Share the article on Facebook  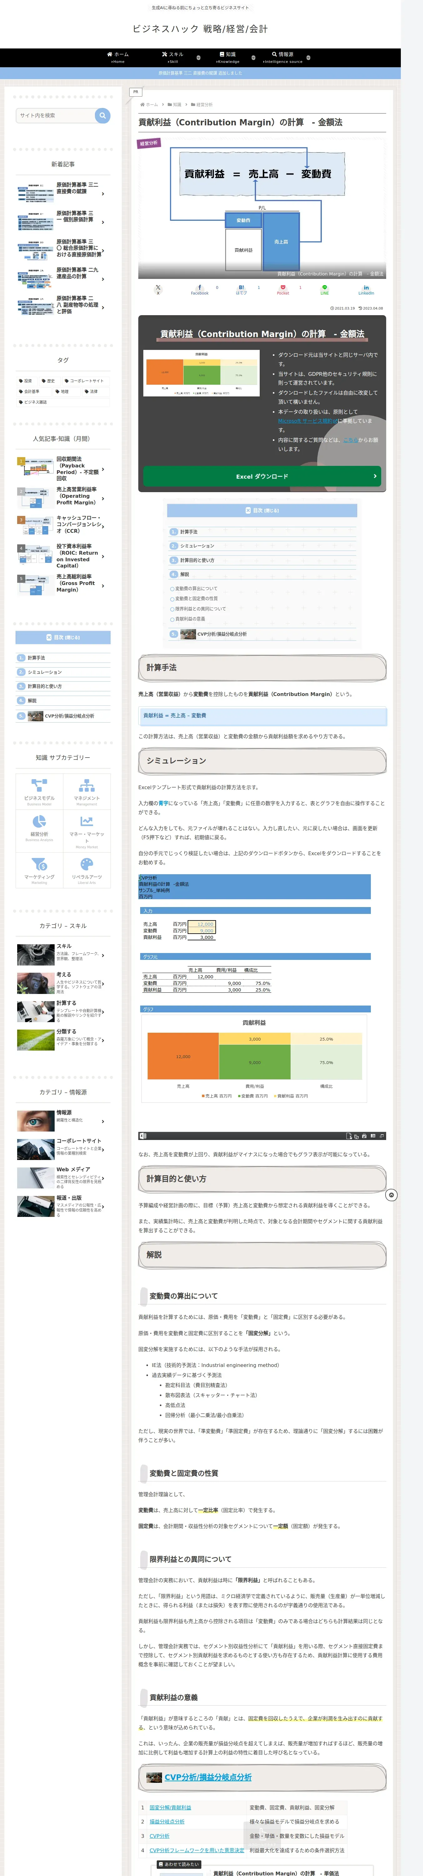200,289
